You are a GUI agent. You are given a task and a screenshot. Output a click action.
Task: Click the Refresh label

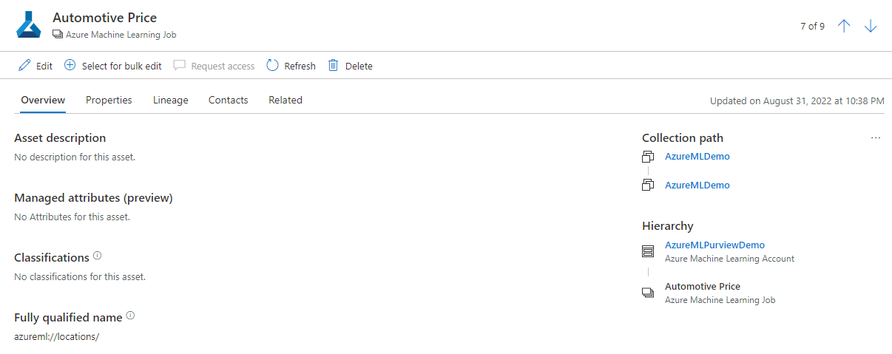click(300, 66)
